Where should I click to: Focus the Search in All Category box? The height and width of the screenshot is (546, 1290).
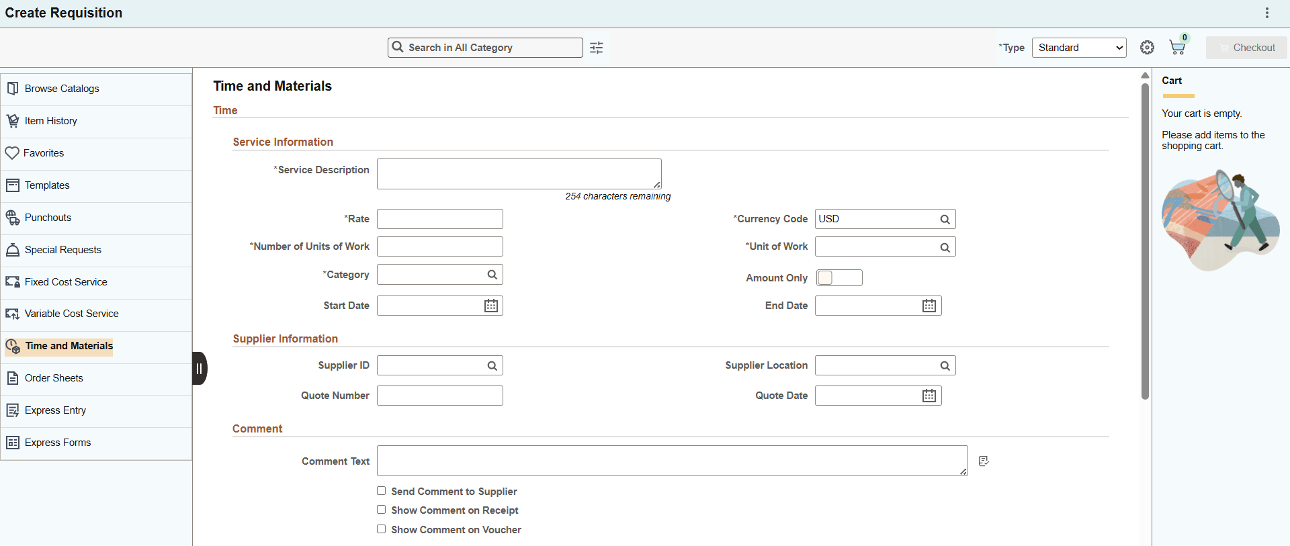pos(485,48)
